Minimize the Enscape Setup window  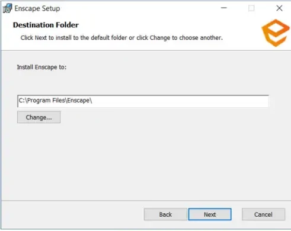click(224, 8)
